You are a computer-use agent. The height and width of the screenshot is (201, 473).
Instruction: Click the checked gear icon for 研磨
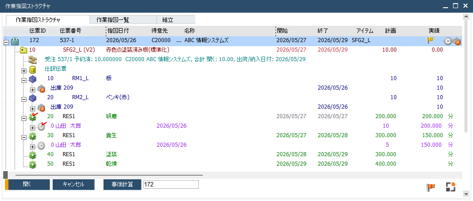tap(33, 117)
